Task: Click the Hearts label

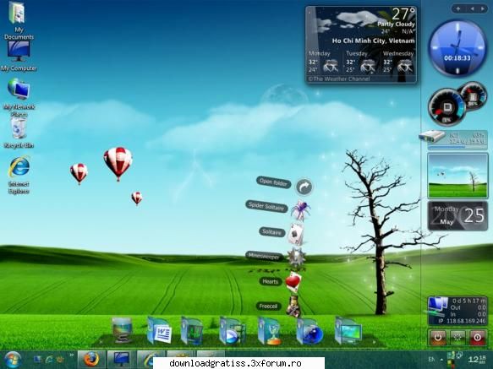Action: [x=270, y=281]
